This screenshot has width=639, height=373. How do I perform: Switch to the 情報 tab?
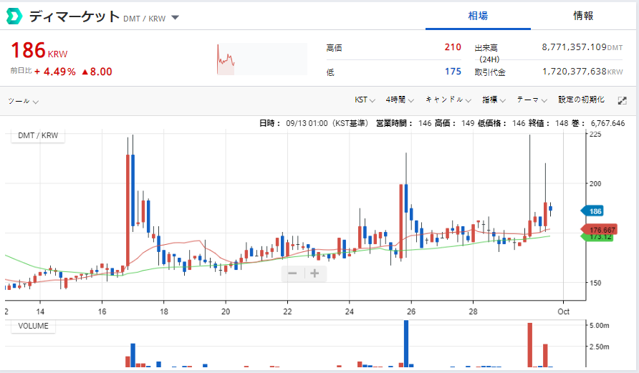pos(583,16)
